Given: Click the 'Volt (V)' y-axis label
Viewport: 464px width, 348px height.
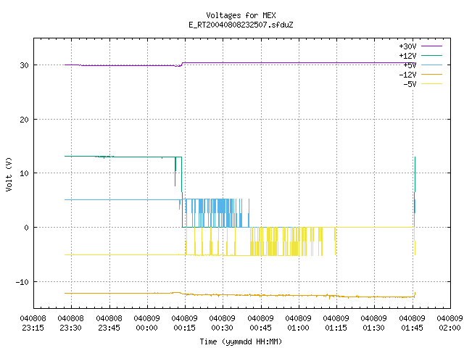Looking at the screenshot, I should [9, 174].
